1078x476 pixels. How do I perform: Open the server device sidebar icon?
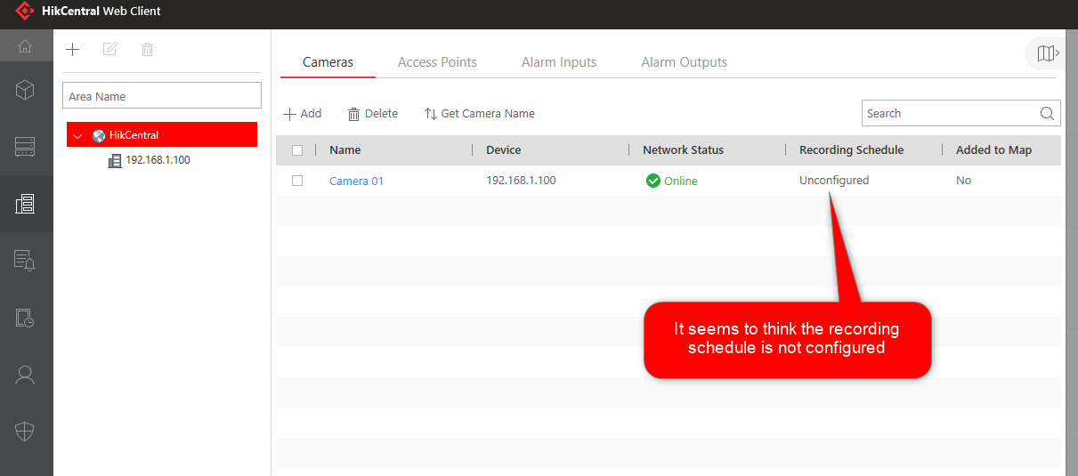(x=25, y=147)
